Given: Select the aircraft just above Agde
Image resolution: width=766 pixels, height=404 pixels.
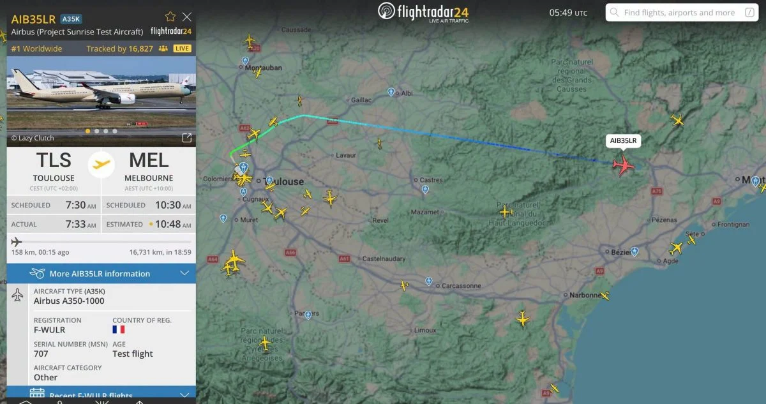Looking at the screenshot, I should coord(676,248).
